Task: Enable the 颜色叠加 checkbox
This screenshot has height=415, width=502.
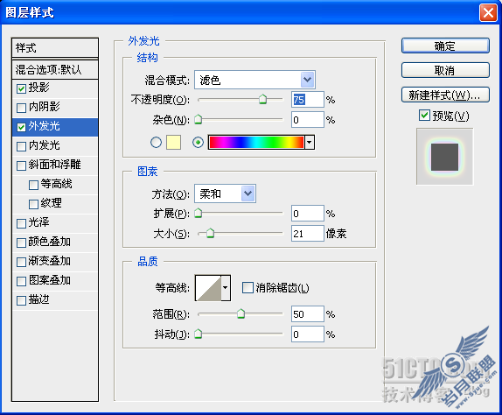Action: (22, 243)
